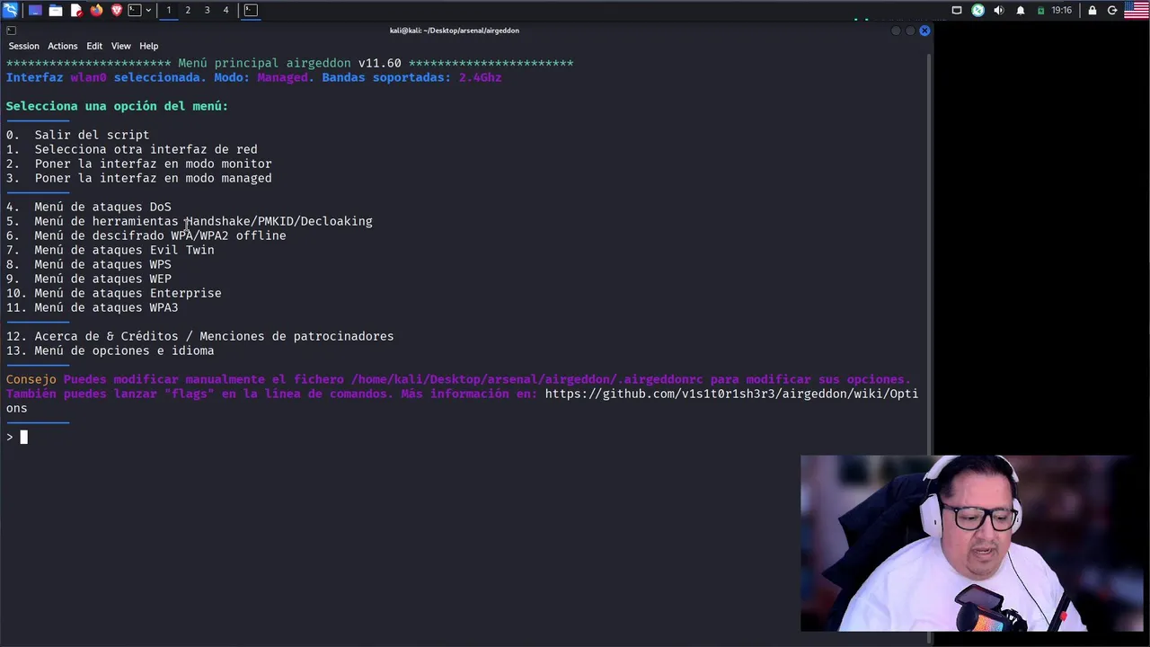Click the volume speaker icon
1150x647 pixels.
[998, 10]
